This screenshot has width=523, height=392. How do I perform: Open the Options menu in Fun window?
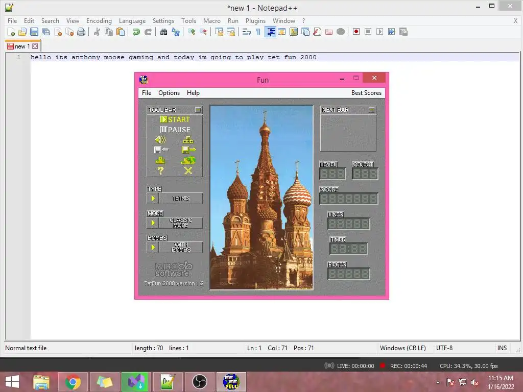(169, 93)
